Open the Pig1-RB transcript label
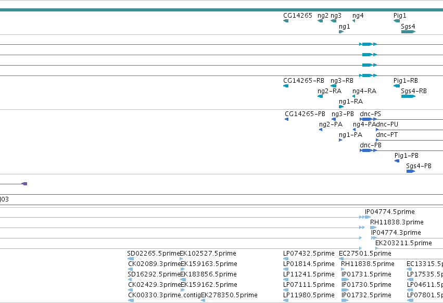Image resolution: width=443 pixels, height=303 pixels. tap(406, 81)
